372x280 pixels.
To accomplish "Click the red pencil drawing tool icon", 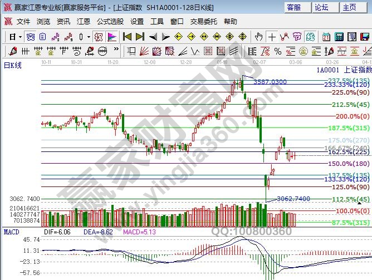I will (12, 51).
